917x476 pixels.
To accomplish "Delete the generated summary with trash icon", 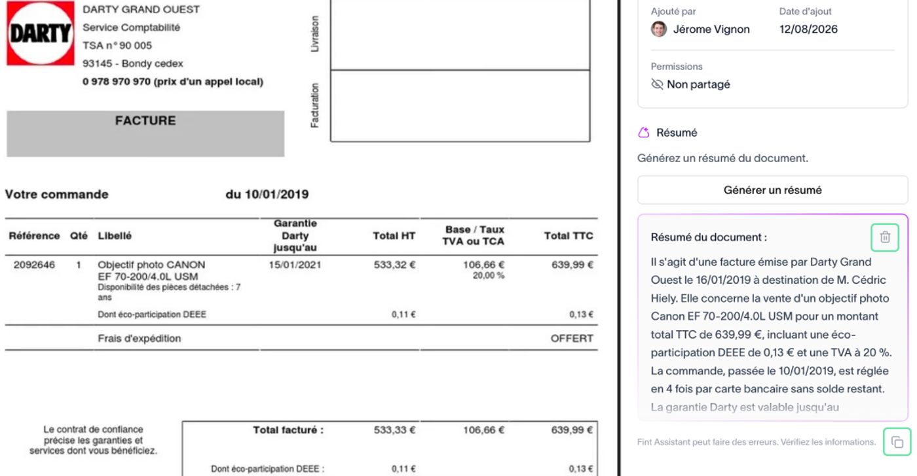I will (x=885, y=237).
